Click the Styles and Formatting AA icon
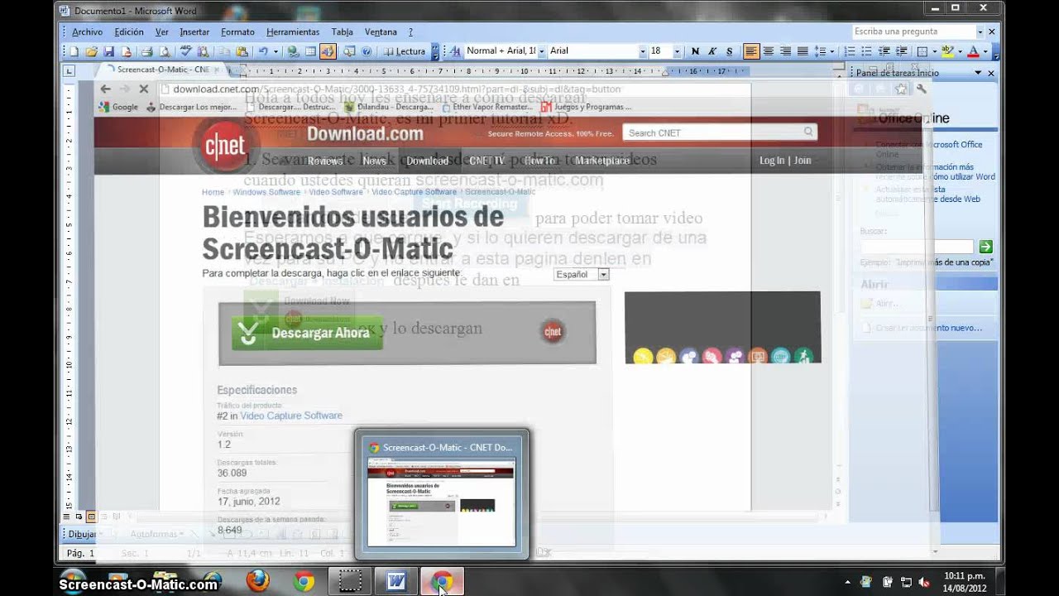This screenshot has width=1059, height=596. [454, 51]
